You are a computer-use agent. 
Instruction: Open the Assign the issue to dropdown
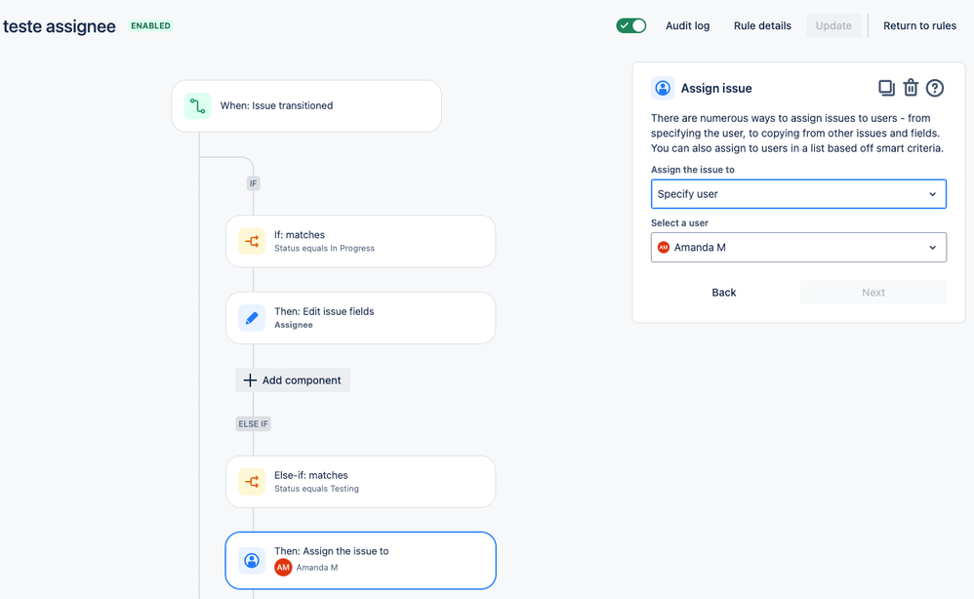798,194
